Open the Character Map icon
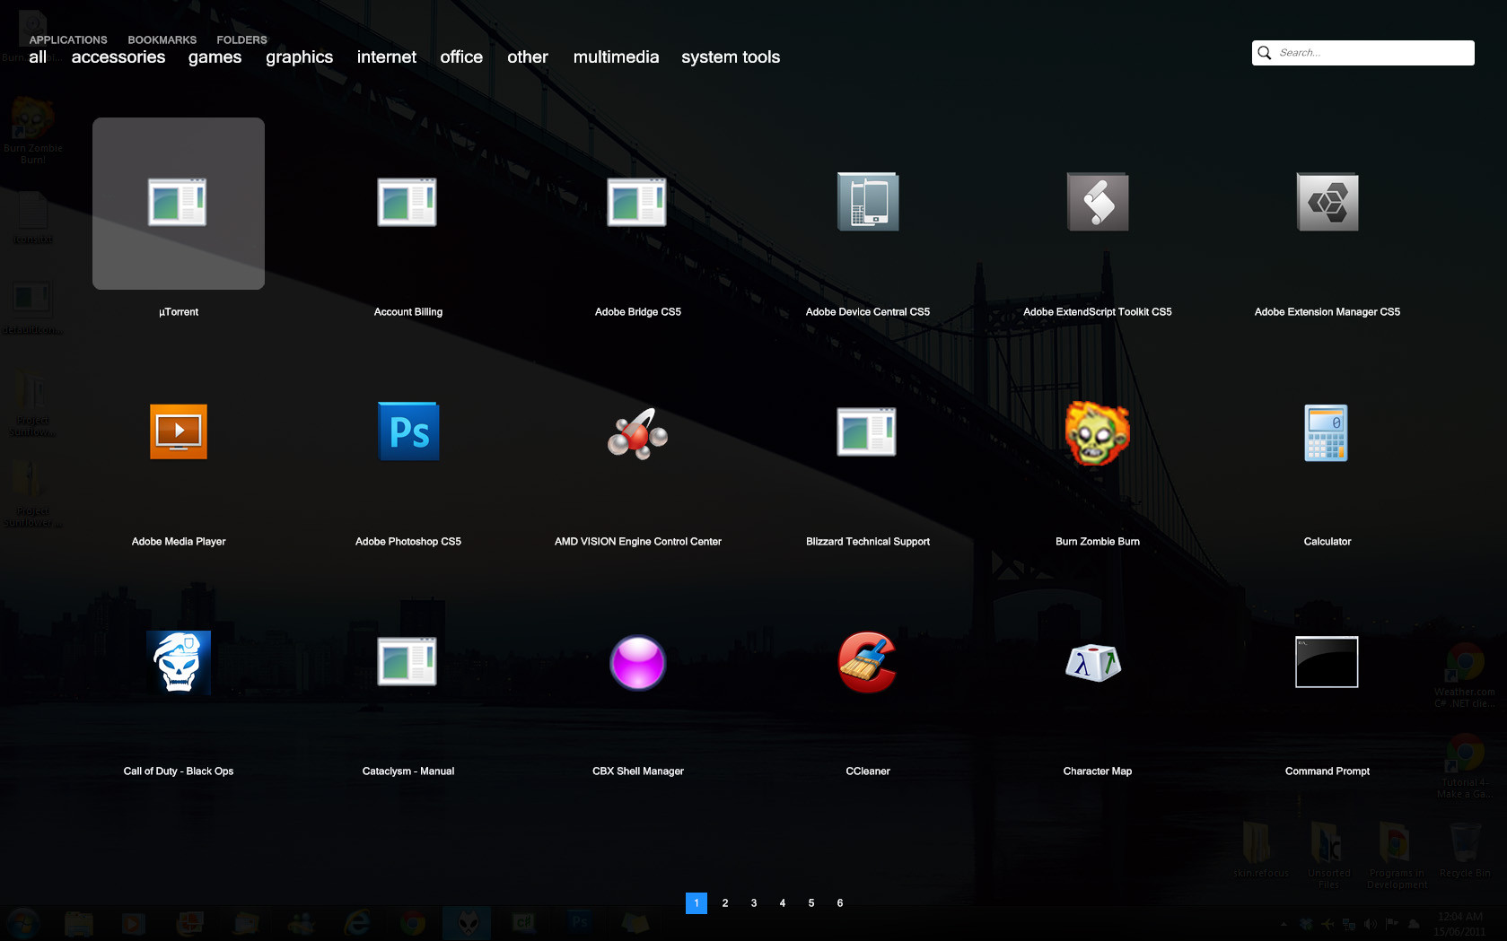This screenshot has height=941, width=1507. point(1094,662)
